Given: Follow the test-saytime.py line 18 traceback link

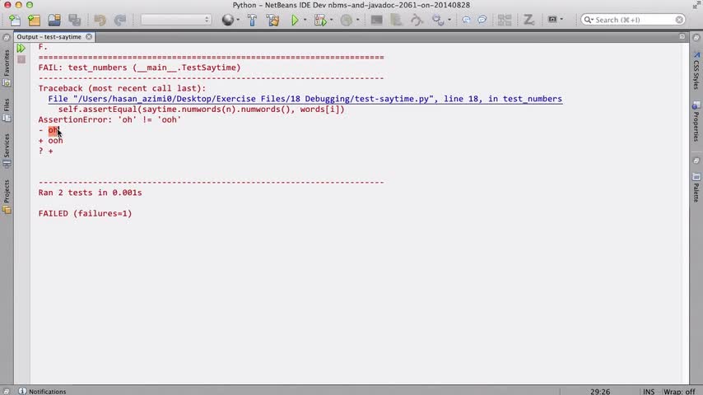Looking at the screenshot, I should tap(305, 99).
